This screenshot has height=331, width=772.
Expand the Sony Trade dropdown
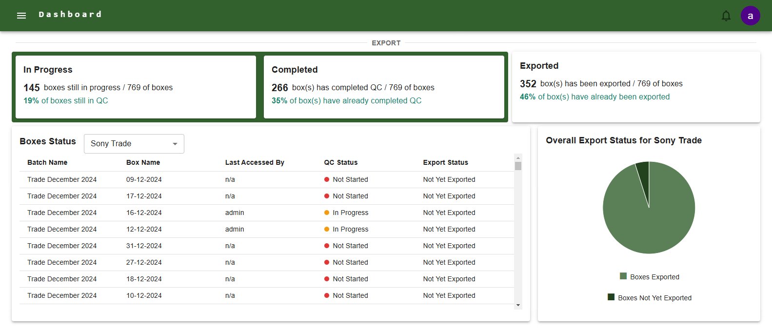134,144
